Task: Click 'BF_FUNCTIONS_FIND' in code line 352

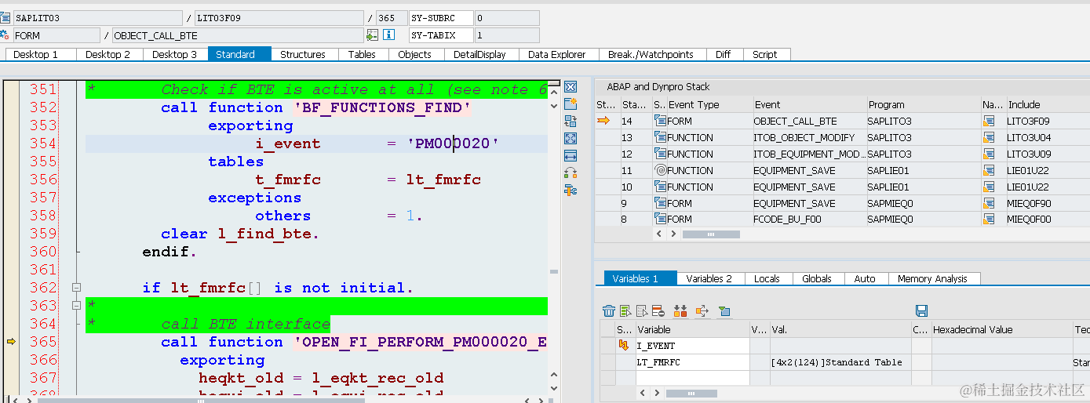Action: (382, 107)
